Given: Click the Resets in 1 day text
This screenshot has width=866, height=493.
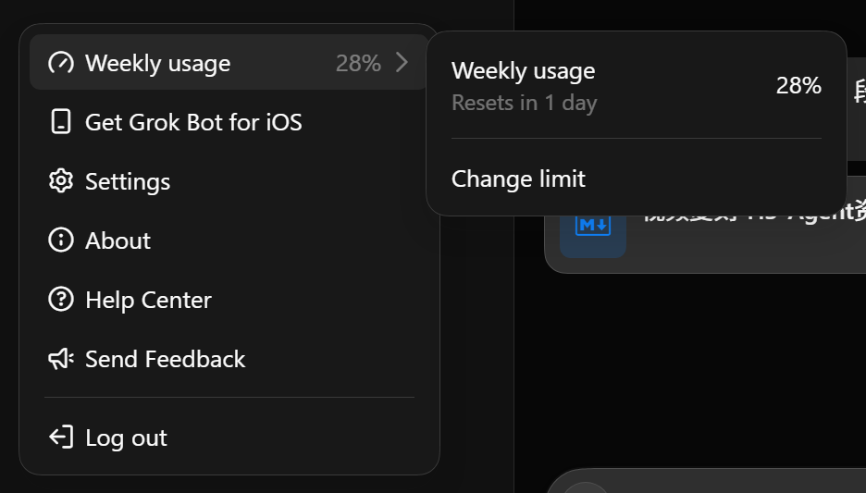Looking at the screenshot, I should pos(524,103).
